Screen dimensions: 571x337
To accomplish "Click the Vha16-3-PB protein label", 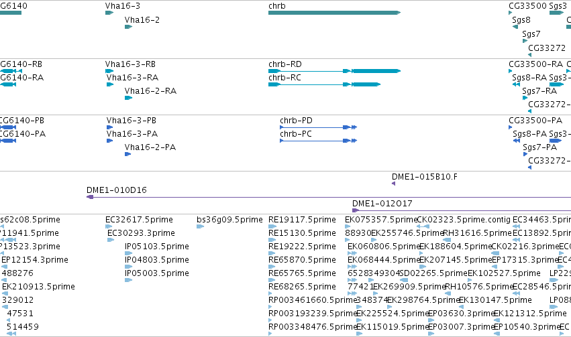I will pyautogui.click(x=131, y=121).
